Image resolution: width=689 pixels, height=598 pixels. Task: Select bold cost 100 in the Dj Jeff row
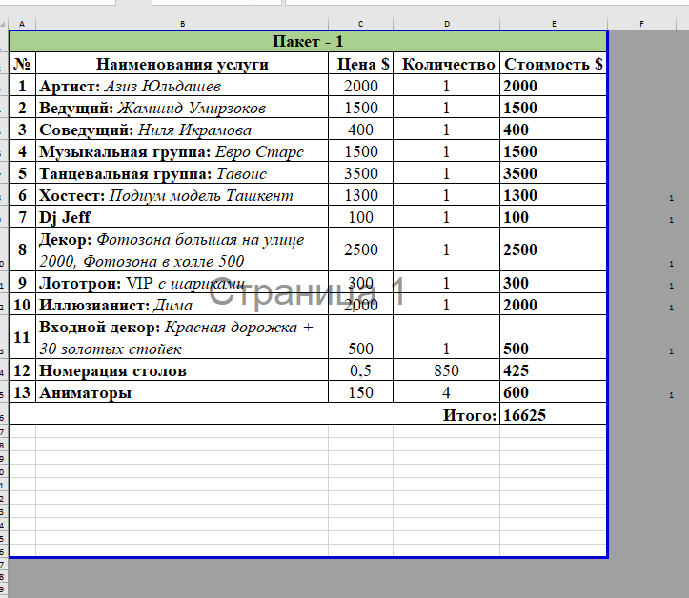(554, 217)
